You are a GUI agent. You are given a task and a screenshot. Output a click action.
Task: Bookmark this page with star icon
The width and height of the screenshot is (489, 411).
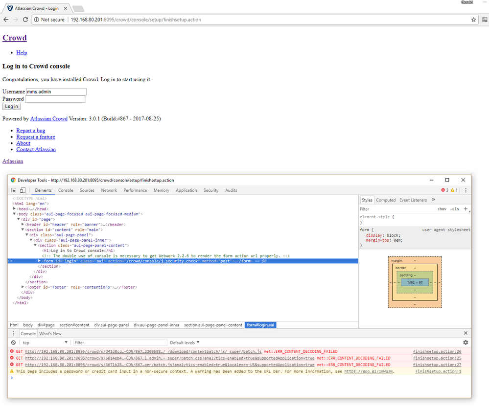click(473, 20)
